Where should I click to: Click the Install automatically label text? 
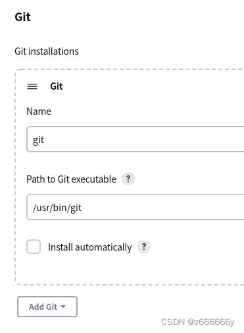[x=90, y=247]
